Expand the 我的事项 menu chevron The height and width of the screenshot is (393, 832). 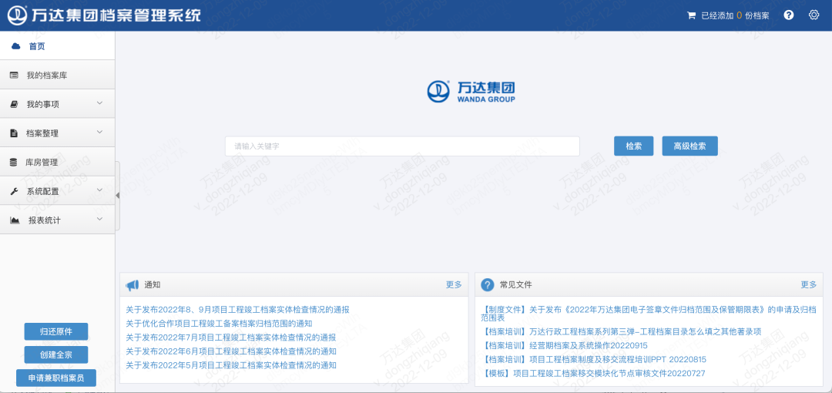tap(99, 103)
